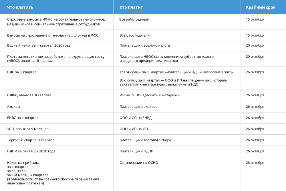Click the "Кто платит" column header
This screenshot has width=286, height=191.
tap(131, 7)
